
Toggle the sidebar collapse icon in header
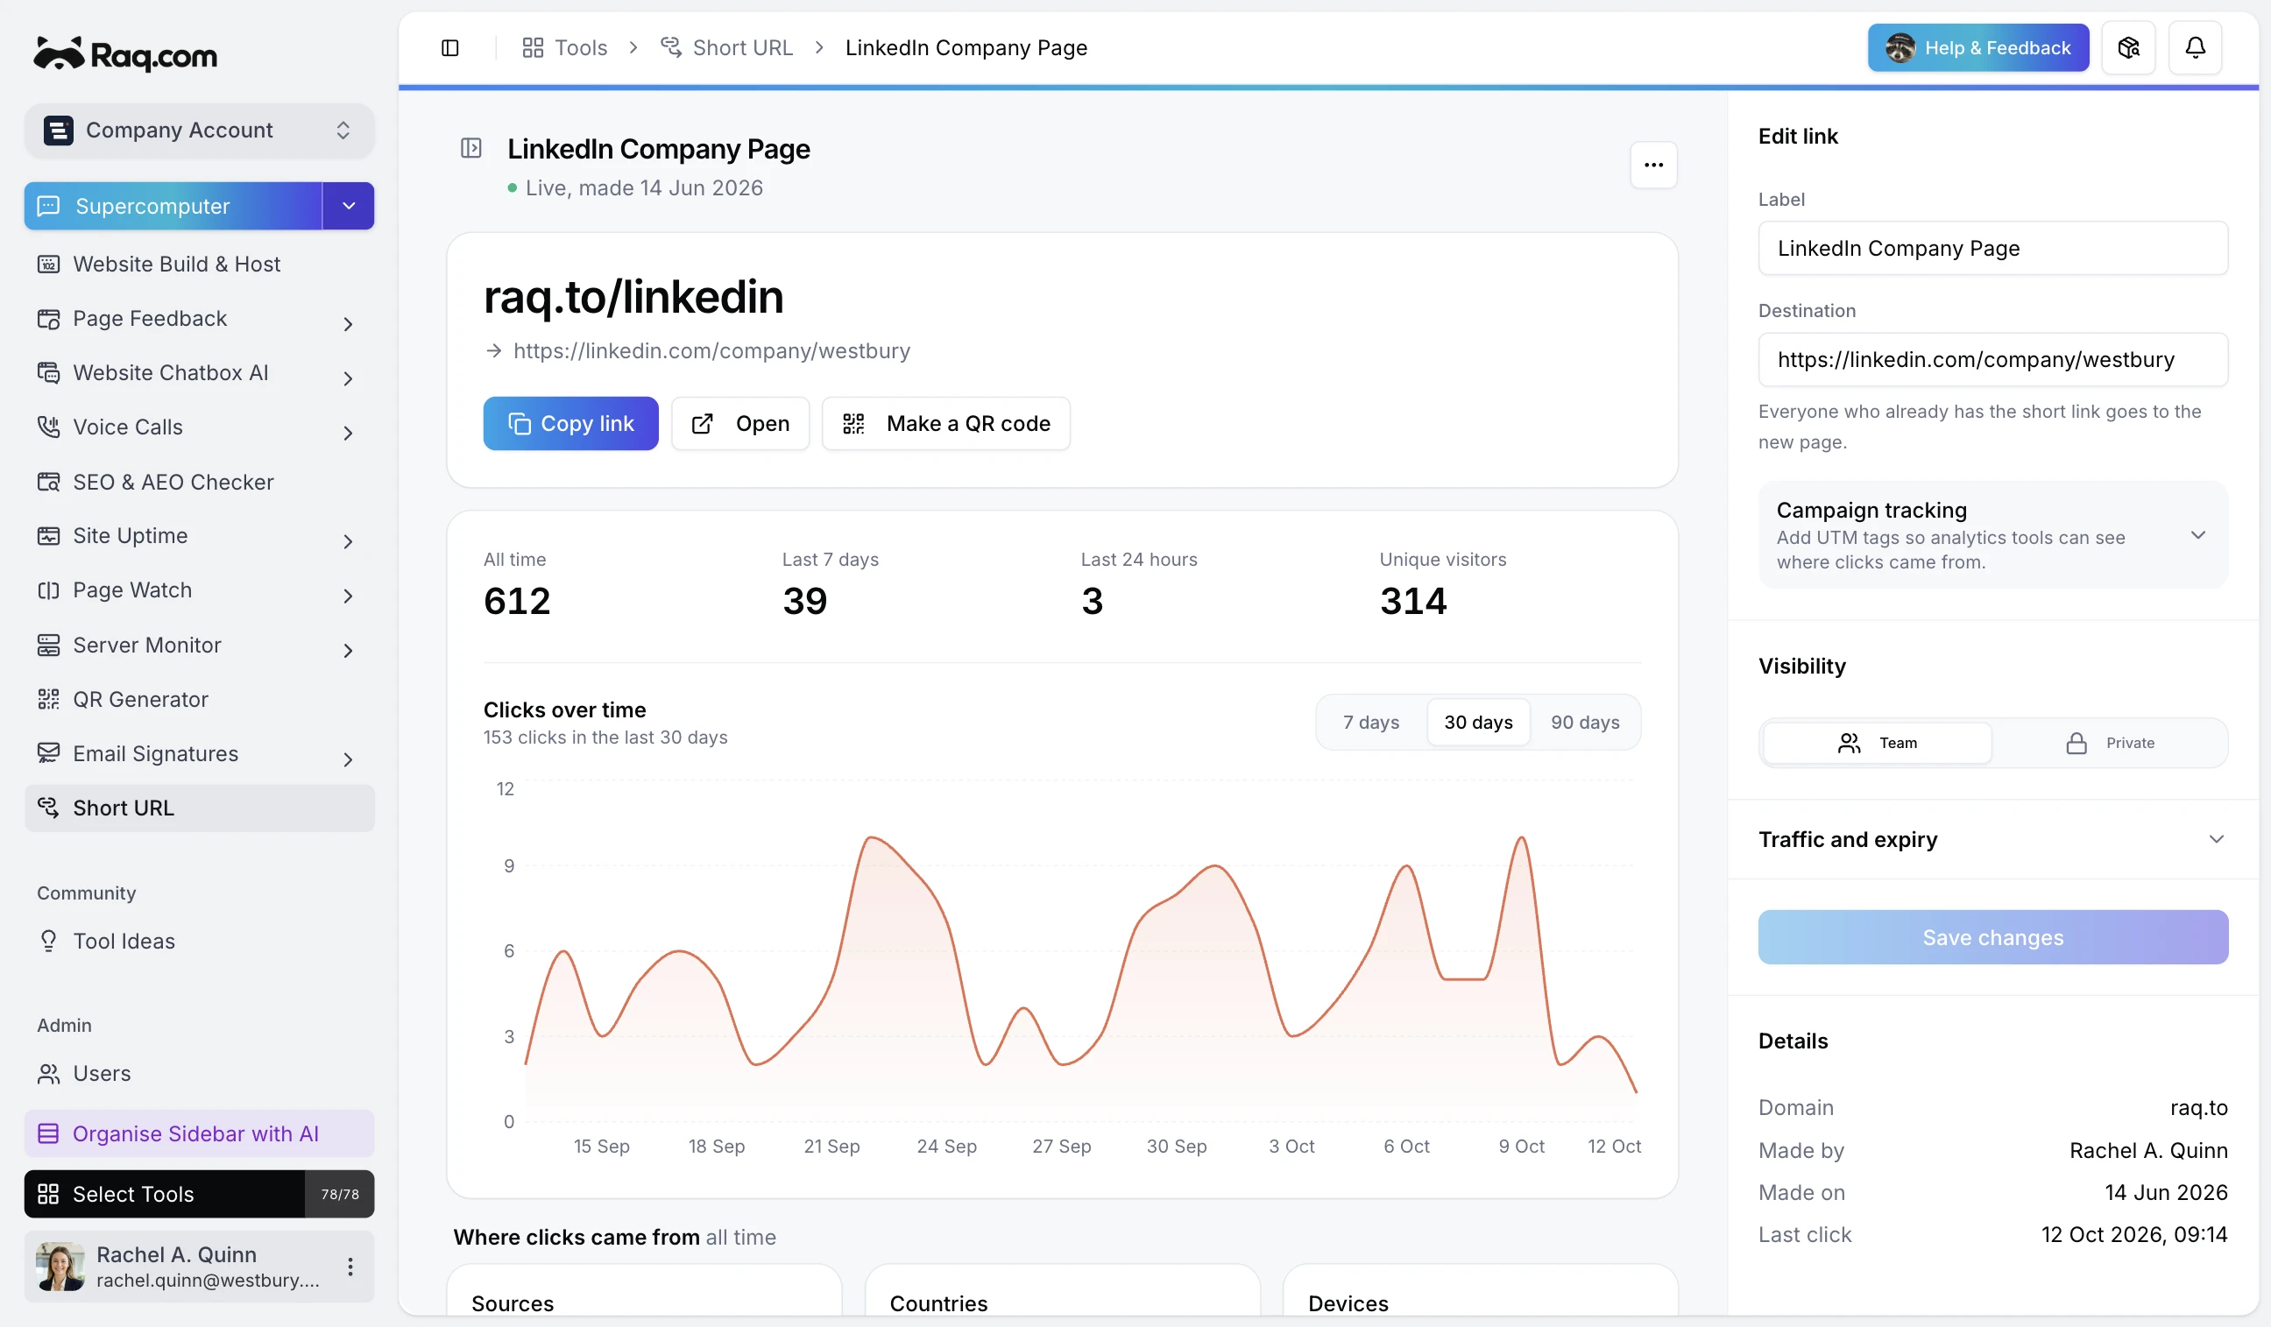click(x=449, y=48)
